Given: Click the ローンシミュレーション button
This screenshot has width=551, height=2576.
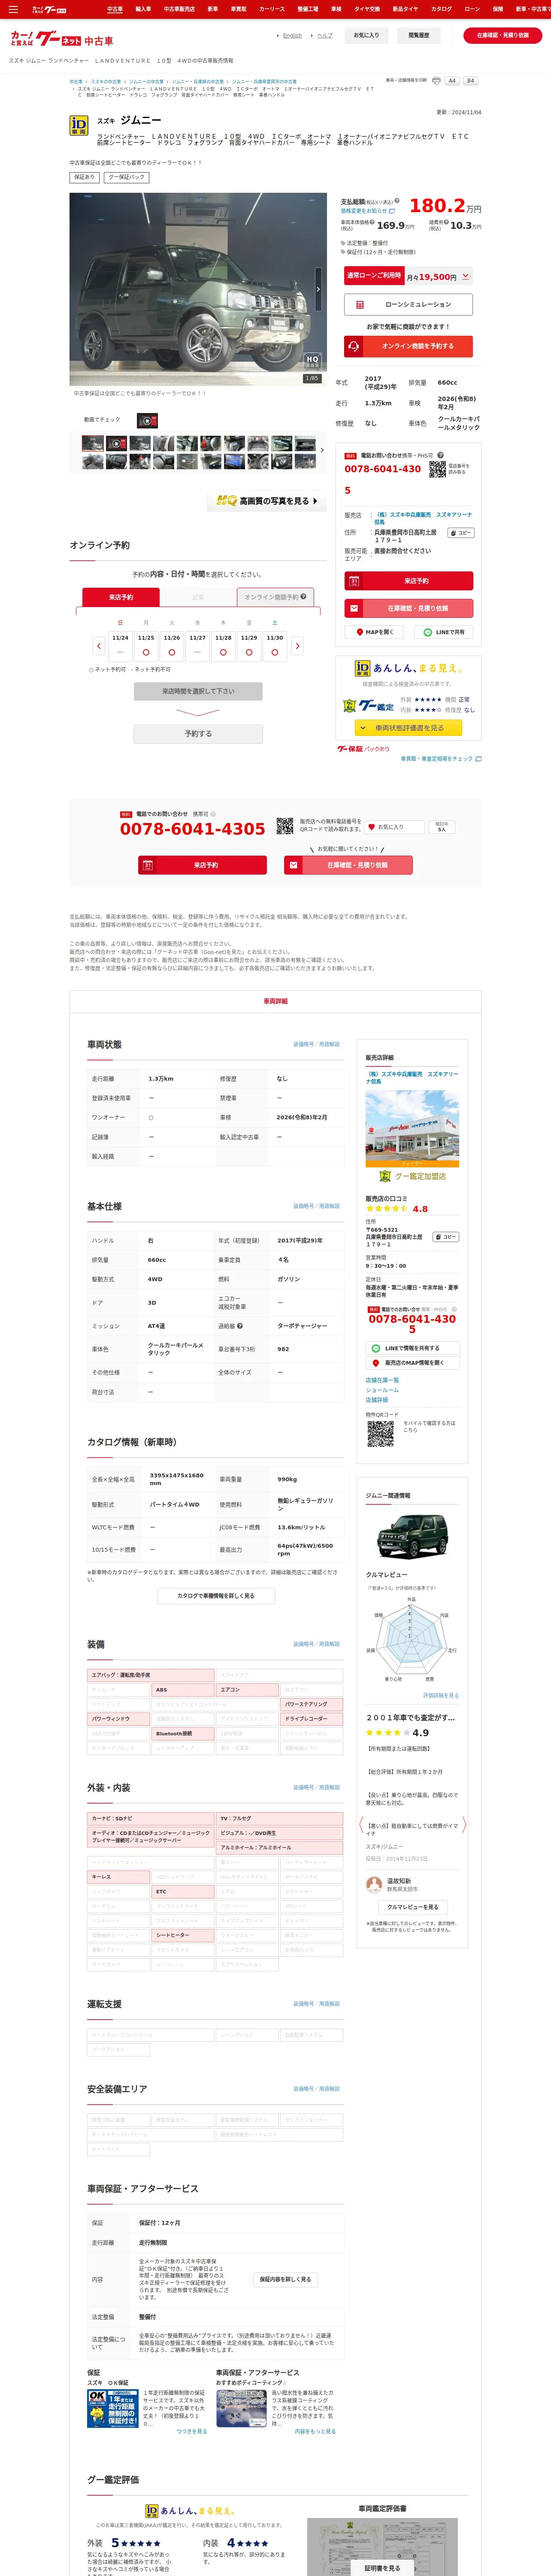Looking at the screenshot, I should coord(408,305).
